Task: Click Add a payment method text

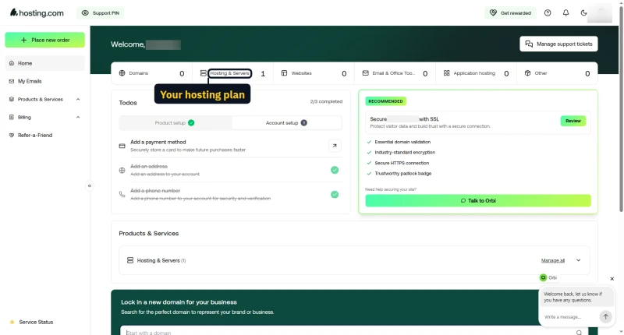Action: (x=158, y=142)
